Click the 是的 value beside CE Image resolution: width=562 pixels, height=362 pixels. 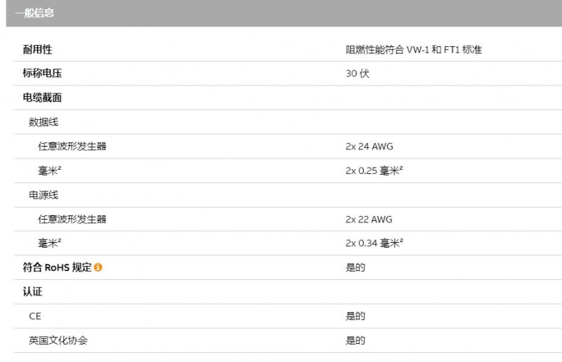coord(355,316)
